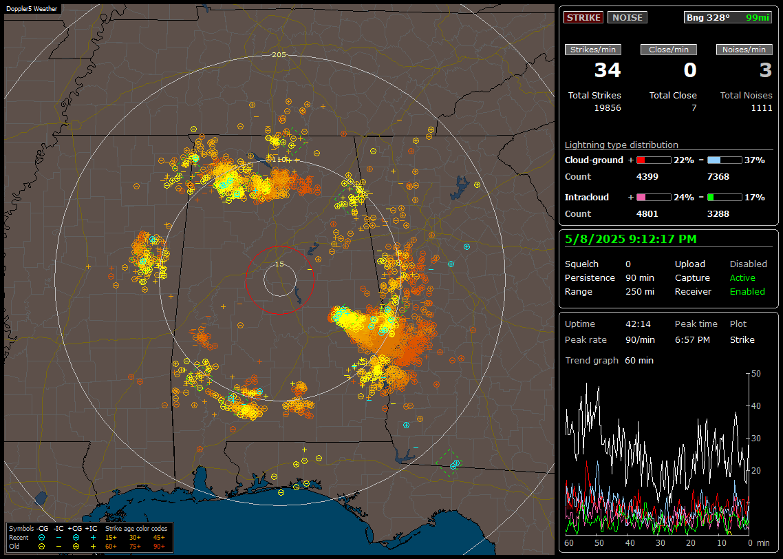The width and height of the screenshot is (783, 559).
Task: Click the NOISE indicator
Action: tap(628, 17)
